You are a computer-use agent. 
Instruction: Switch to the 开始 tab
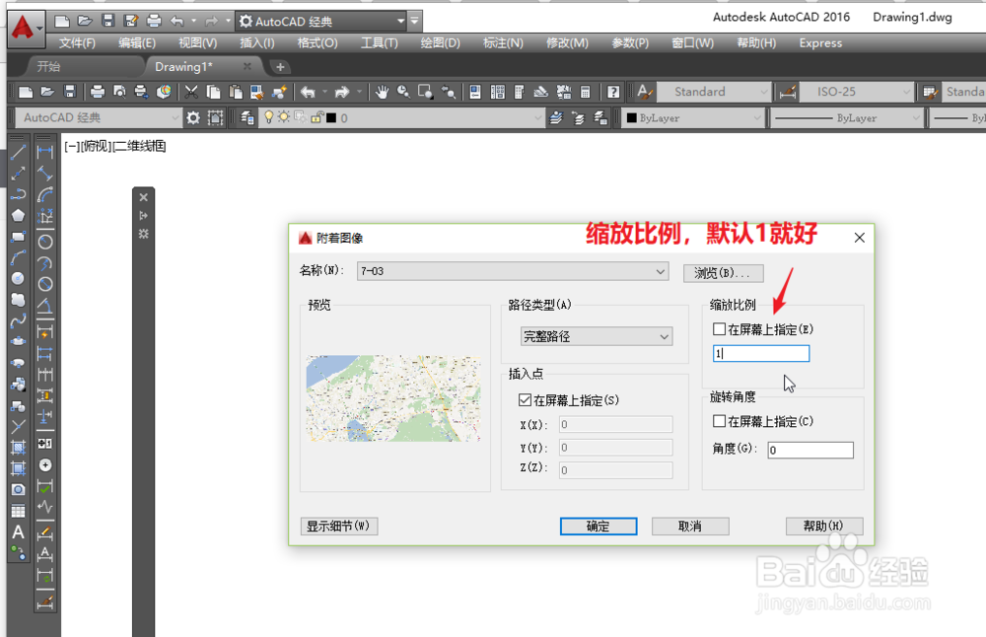coord(49,66)
